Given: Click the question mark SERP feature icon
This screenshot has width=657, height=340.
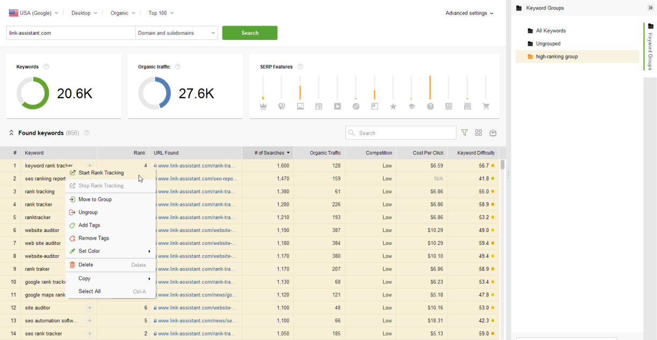Looking at the screenshot, I should 430,106.
